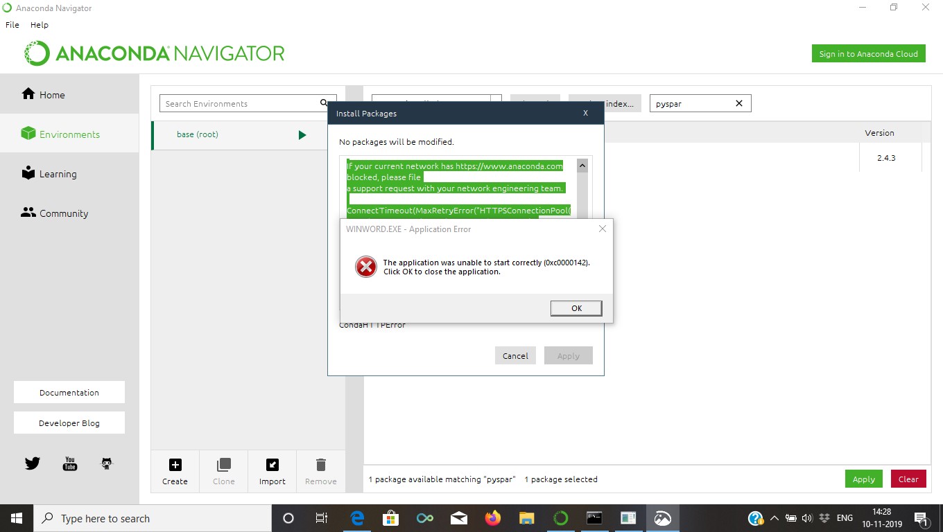Image resolution: width=943 pixels, height=532 pixels.
Task: Open the Documentation link
Action: tap(69, 392)
